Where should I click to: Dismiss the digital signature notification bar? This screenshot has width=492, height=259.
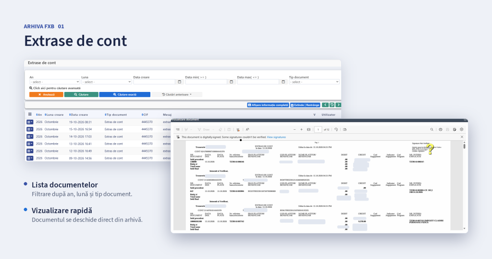click(x=462, y=137)
